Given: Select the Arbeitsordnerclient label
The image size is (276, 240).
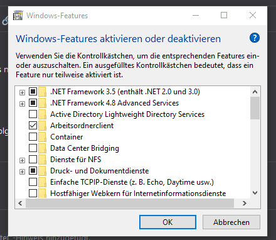Looking at the screenshot, I should (x=82, y=126).
